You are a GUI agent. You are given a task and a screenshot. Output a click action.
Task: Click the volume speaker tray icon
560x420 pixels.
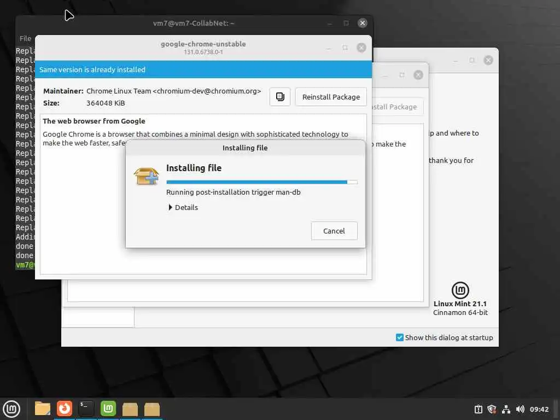coord(520,409)
